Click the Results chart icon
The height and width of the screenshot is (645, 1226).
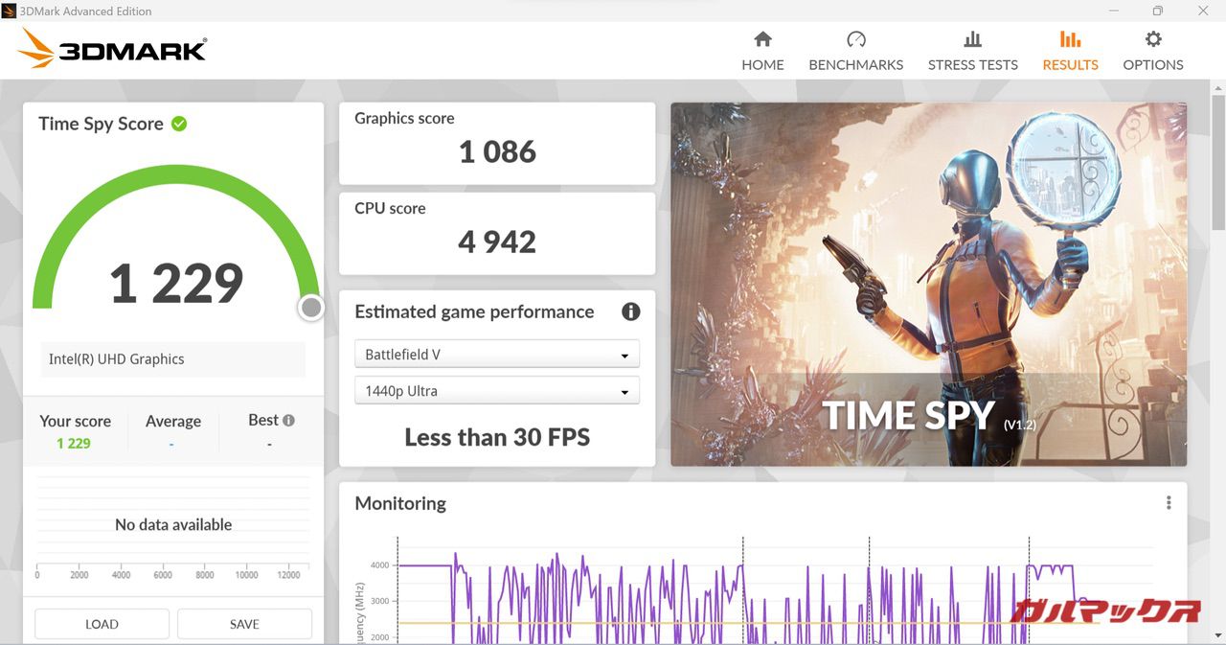click(x=1070, y=39)
